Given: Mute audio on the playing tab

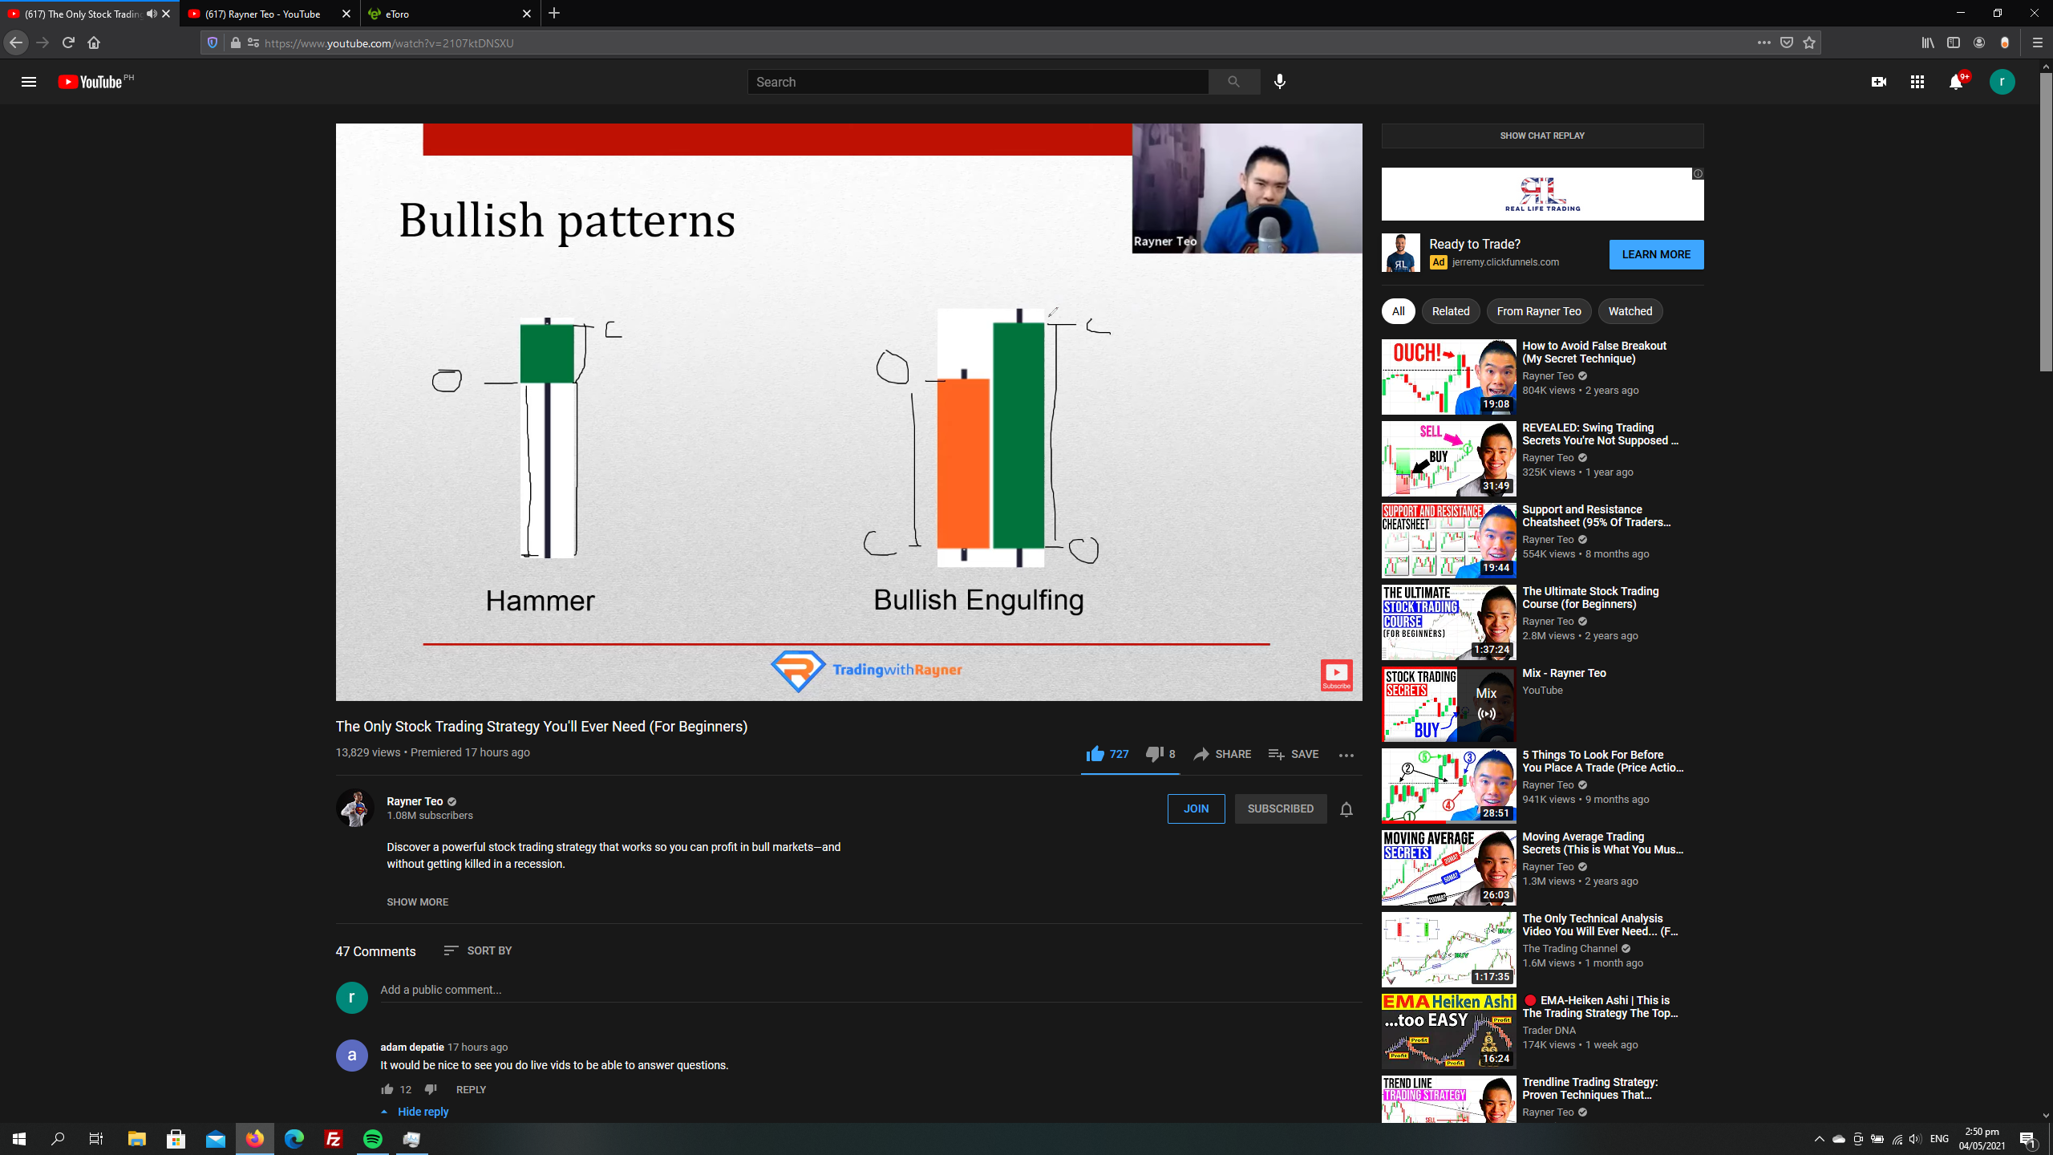Looking at the screenshot, I should pos(151,14).
